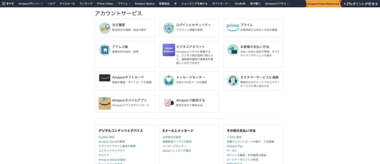Click the コンテンツライブラリ link
Viewport: 380px width, 164px height.
tap(111, 151)
